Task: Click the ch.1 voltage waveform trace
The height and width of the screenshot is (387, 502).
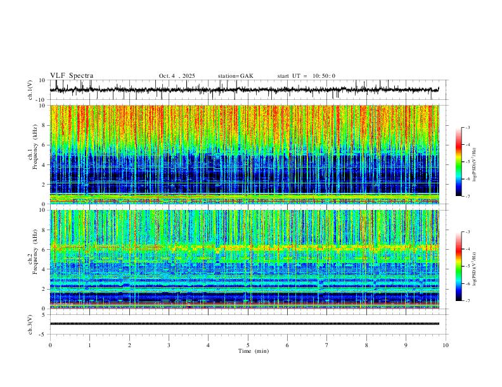Action: [244, 90]
